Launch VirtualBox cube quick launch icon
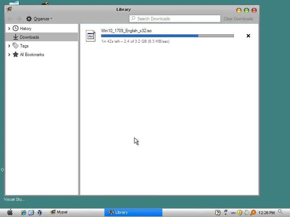This screenshot has height=217, width=290. [x=40, y=212]
